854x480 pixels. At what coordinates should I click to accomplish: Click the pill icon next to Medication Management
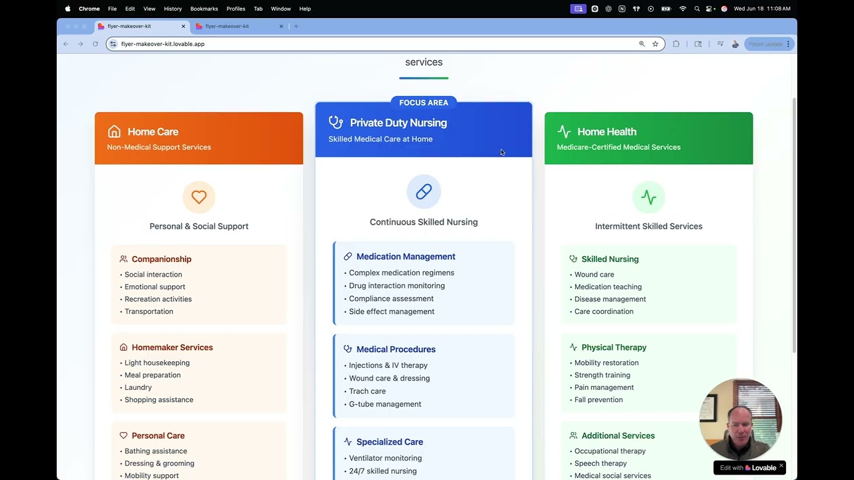[x=348, y=257]
